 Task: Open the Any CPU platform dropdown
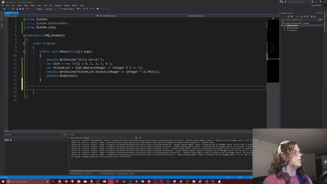52,9
